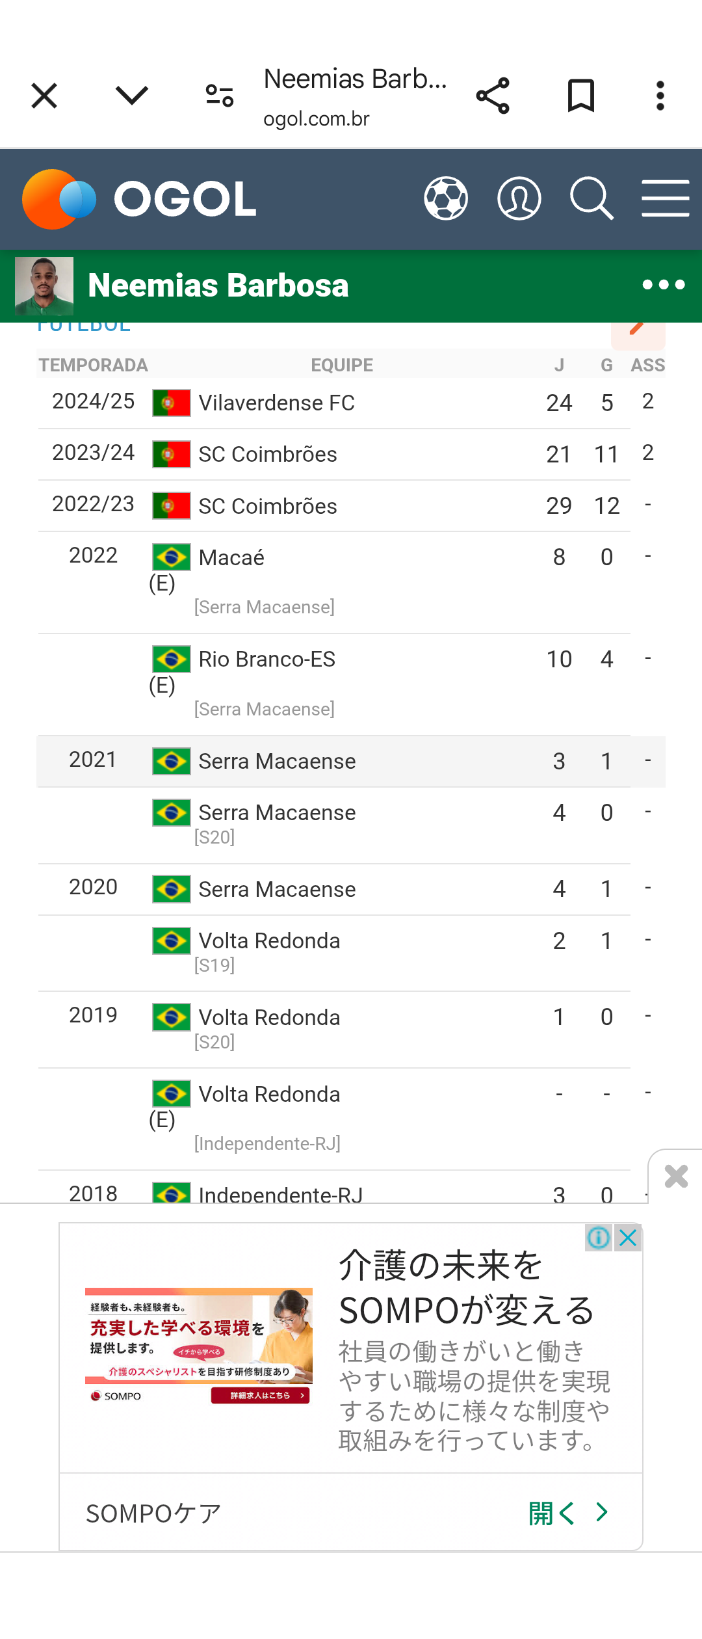Viewport: 702px width, 1639px height.
Task: Open the search magnifier in OGOL header
Action: click(x=592, y=198)
